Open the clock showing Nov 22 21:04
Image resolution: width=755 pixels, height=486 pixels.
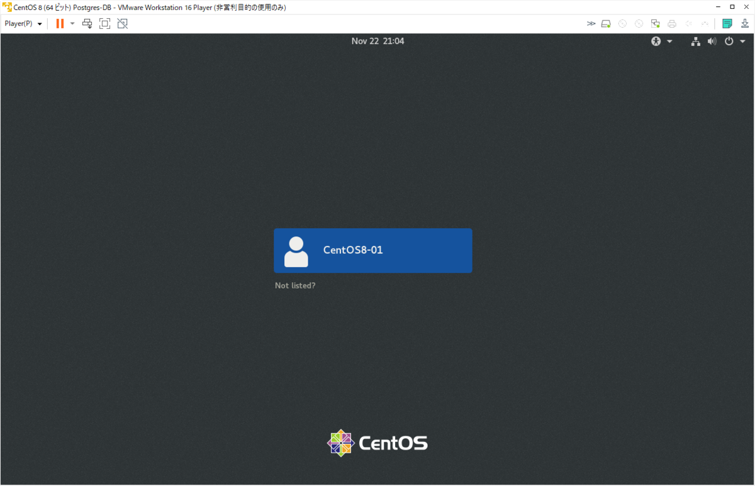click(377, 41)
